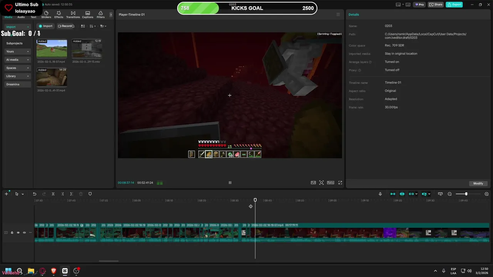Screen dimensions: 493x277
Task: Redo the last undone edit
Action: tap(44, 194)
